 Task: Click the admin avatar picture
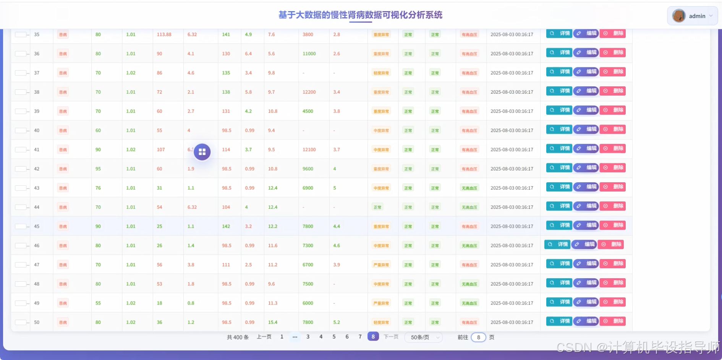click(x=678, y=16)
